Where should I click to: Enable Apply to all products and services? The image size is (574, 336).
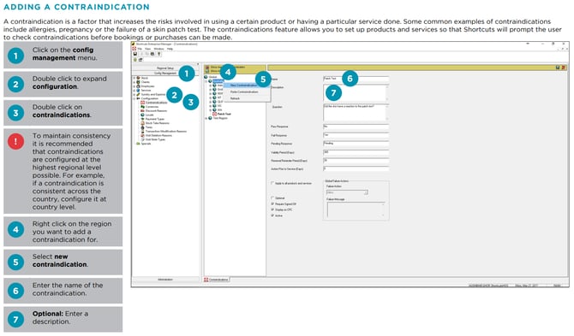coord(272,183)
